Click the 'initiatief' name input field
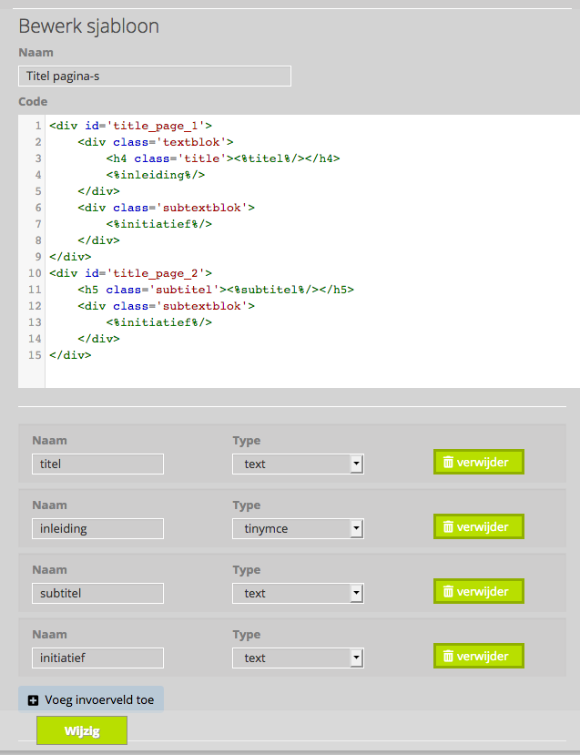The height and width of the screenshot is (755, 580). [97, 658]
